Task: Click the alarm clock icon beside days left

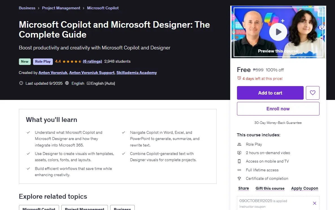Action: pyautogui.click(x=239, y=78)
